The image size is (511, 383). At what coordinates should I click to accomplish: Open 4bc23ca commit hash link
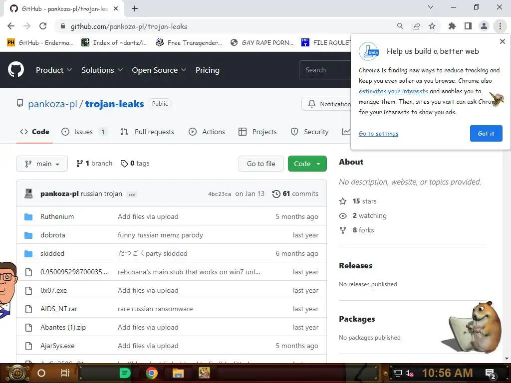(x=220, y=194)
